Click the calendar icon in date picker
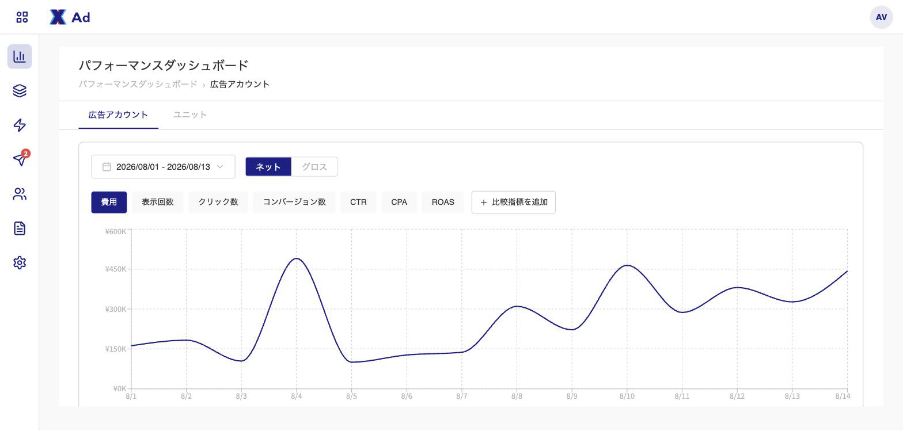Viewport: 903px width, 431px height. [x=107, y=167]
